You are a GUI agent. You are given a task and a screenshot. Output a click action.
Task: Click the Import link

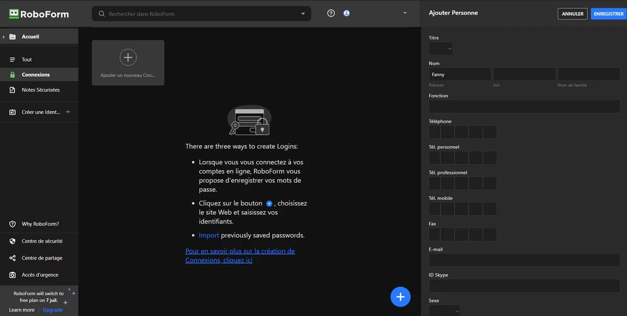tap(209, 235)
